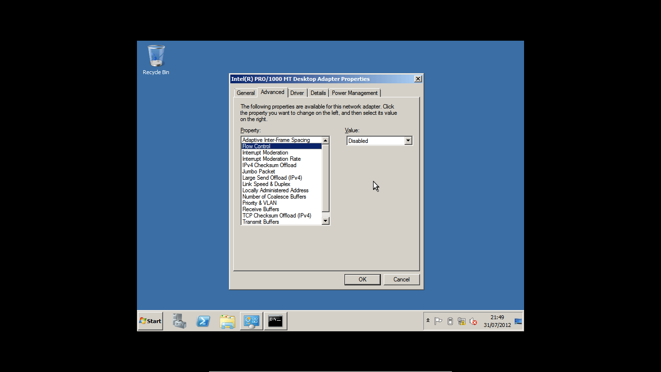
Task: Select Jumbo Packet in property list
Action: click(x=258, y=171)
